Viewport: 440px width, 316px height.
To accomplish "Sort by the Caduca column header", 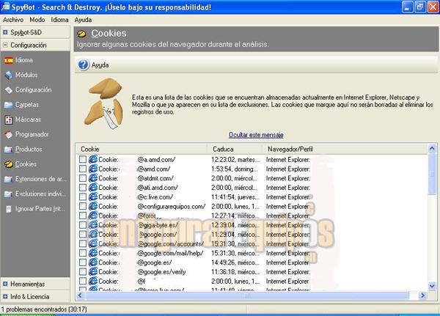I will pos(235,149).
